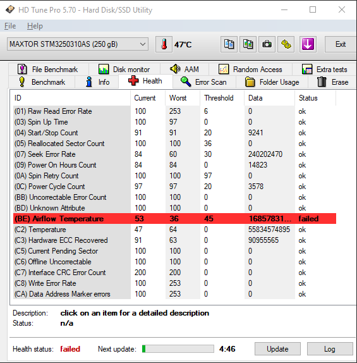Open options via the wrench icon
This screenshot has width=357, height=363.
coord(286,44)
